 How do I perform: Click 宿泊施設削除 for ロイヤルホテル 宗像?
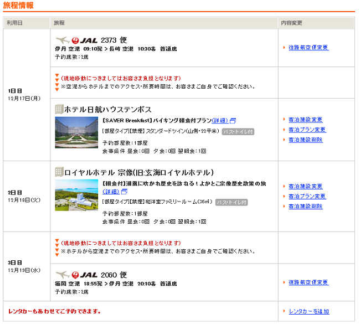(x=305, y=206)
